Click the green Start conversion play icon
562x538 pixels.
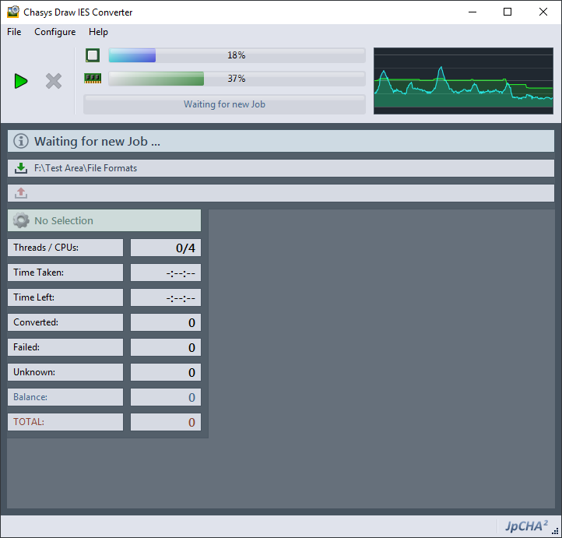pyautogui.click(x=21, y=81)
